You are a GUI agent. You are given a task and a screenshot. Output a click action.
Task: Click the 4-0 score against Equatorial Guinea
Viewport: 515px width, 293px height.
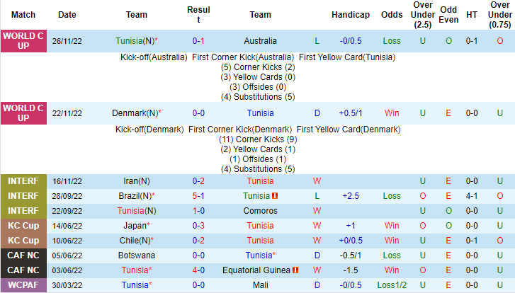(x=198, y=270)
